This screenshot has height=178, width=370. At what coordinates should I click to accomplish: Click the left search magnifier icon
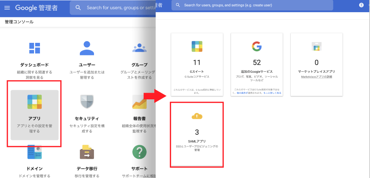[78, 7]
